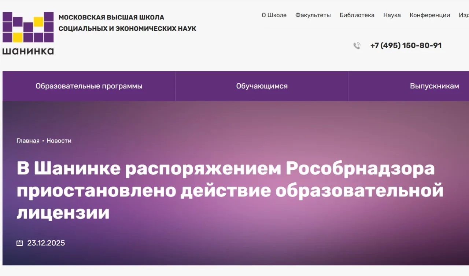The image size is (469, 276).
Task: Call the number +7 (495) 150-80-91
Action: point(406,45)
